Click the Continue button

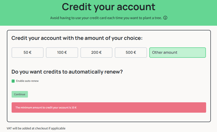point(20,94)
